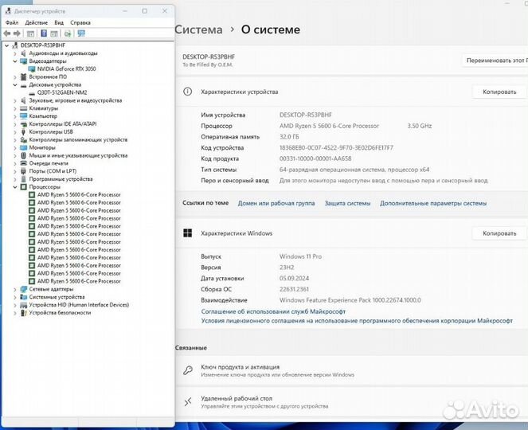Expand Системные устройства category
The height and width of the screenshot is (430, 528).
15,297
